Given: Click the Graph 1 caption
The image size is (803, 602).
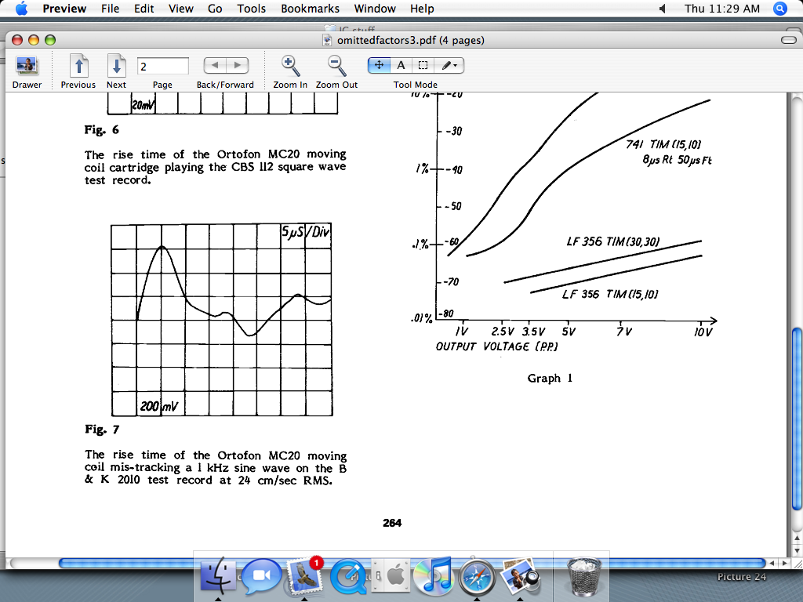Looking at the screenshot, I should tap(550, 379).
